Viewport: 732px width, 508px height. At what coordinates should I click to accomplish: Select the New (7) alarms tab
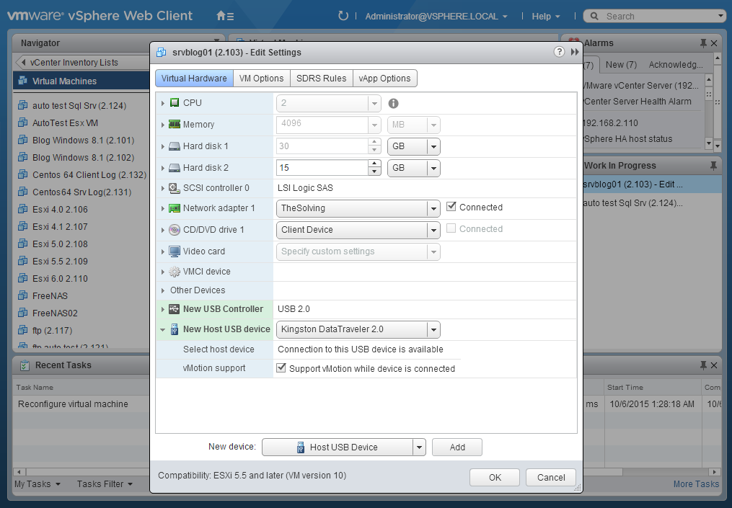pos(621,65)
